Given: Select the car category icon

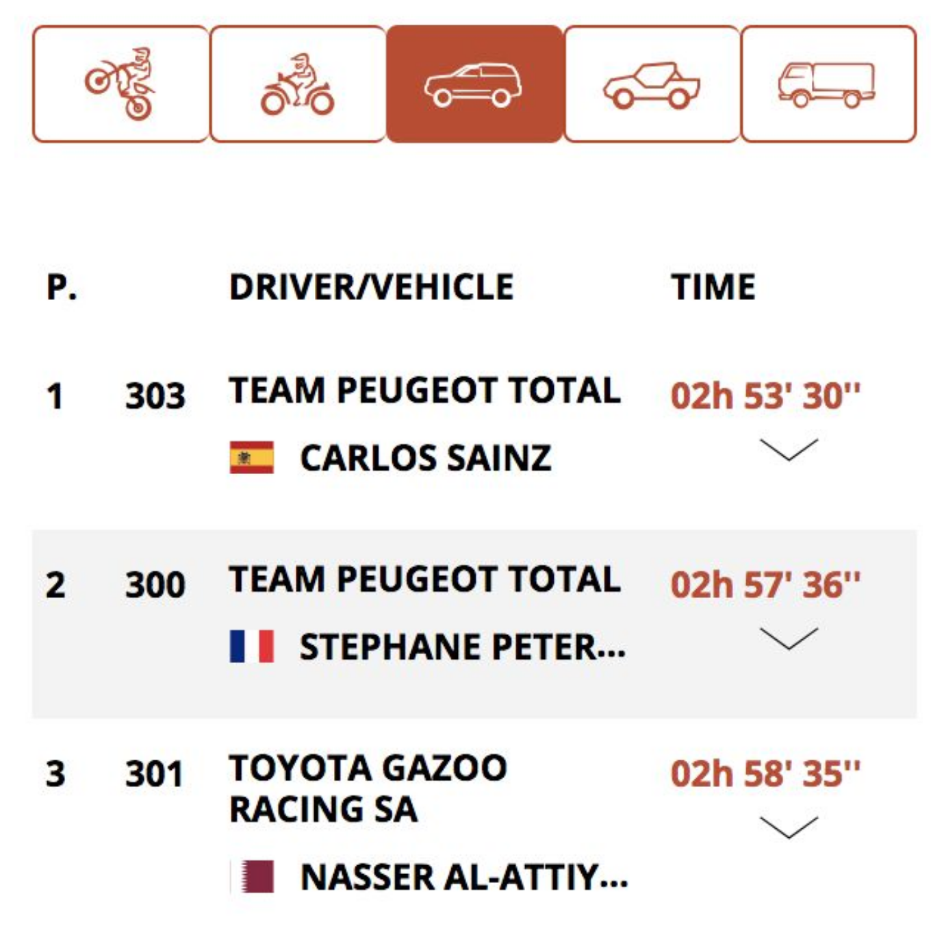Looking at the screenshot, I should pos(474,84).
